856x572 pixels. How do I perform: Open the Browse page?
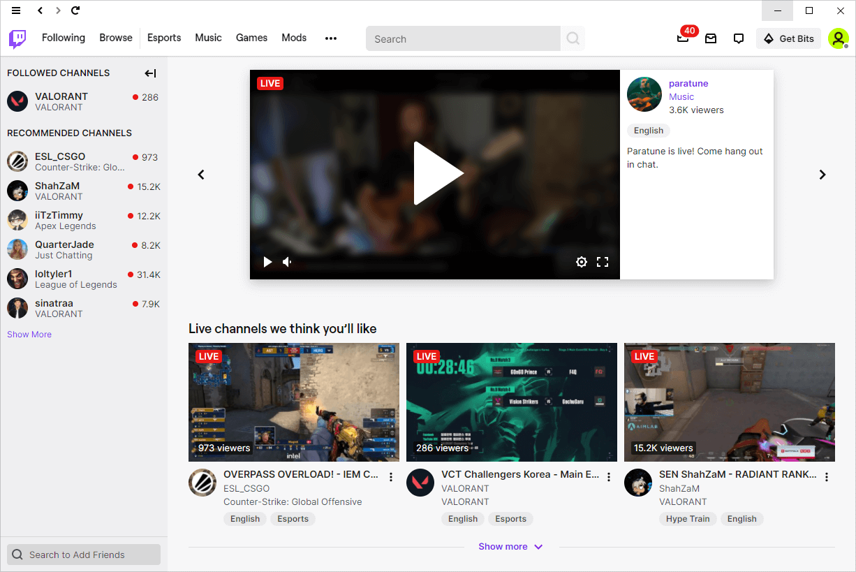click(115, 38)
